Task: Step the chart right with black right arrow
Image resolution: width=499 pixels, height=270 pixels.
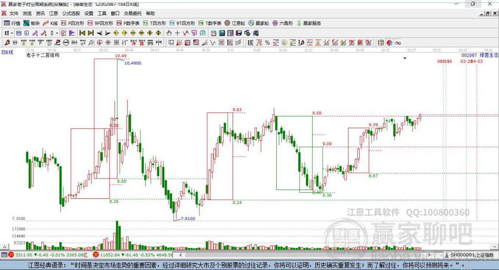Action: [108, 33]
